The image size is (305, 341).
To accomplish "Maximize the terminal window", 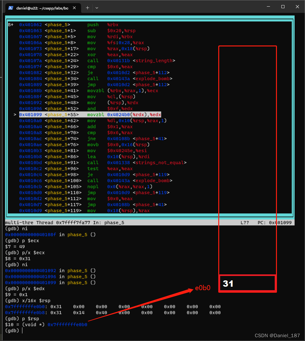I will [x=283, y=7].
